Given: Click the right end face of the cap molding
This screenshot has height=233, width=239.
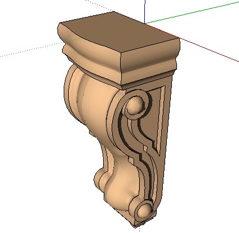Looking at the screenshot, I should click(x=149, y=63).
